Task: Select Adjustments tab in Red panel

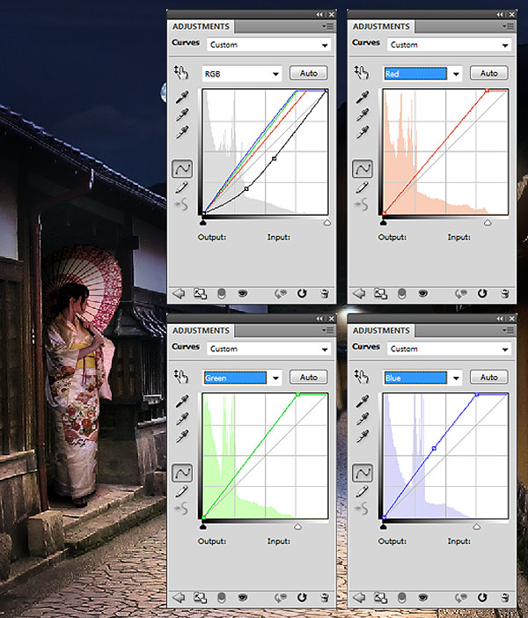Action: coord(381,26)
